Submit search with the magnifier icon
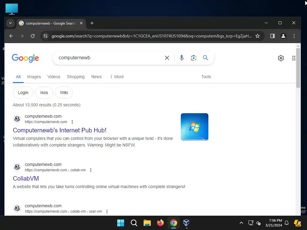307x230 pixels. coord(205,58)
